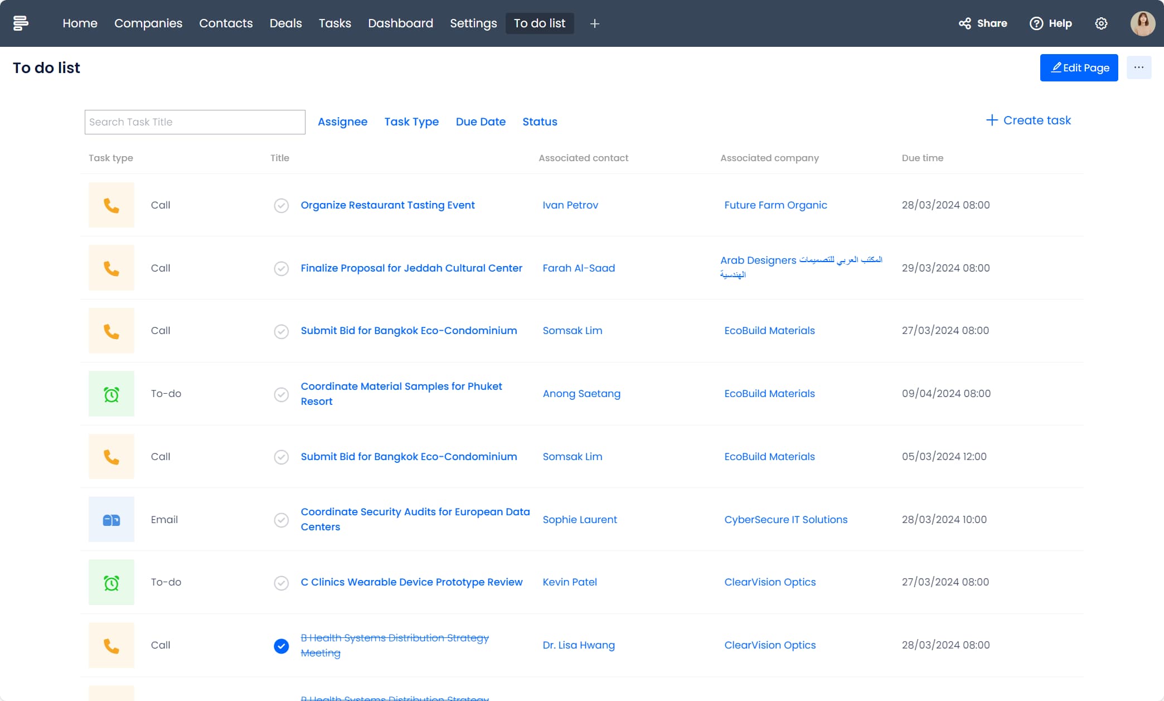
Task: Click the Title column header
Action: [x=280, y=158]
